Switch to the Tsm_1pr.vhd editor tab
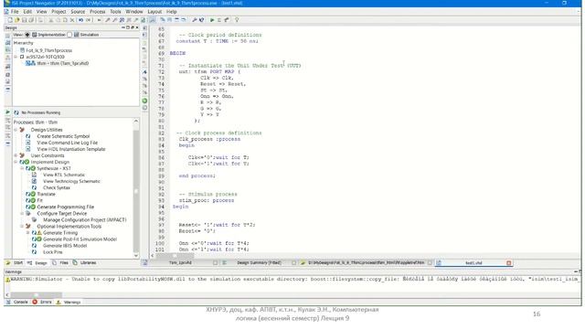 pyautogui.click(x=180, y=263)
